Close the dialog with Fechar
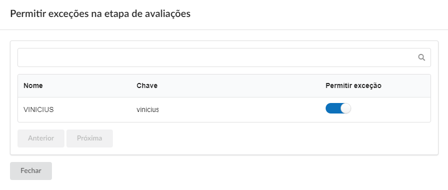The image size is (448, 190). tap(31, 171)
